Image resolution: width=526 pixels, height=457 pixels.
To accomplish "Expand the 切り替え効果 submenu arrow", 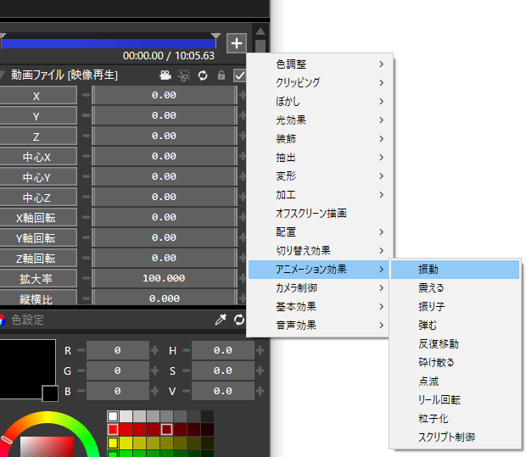I will [x=382, y=250].
